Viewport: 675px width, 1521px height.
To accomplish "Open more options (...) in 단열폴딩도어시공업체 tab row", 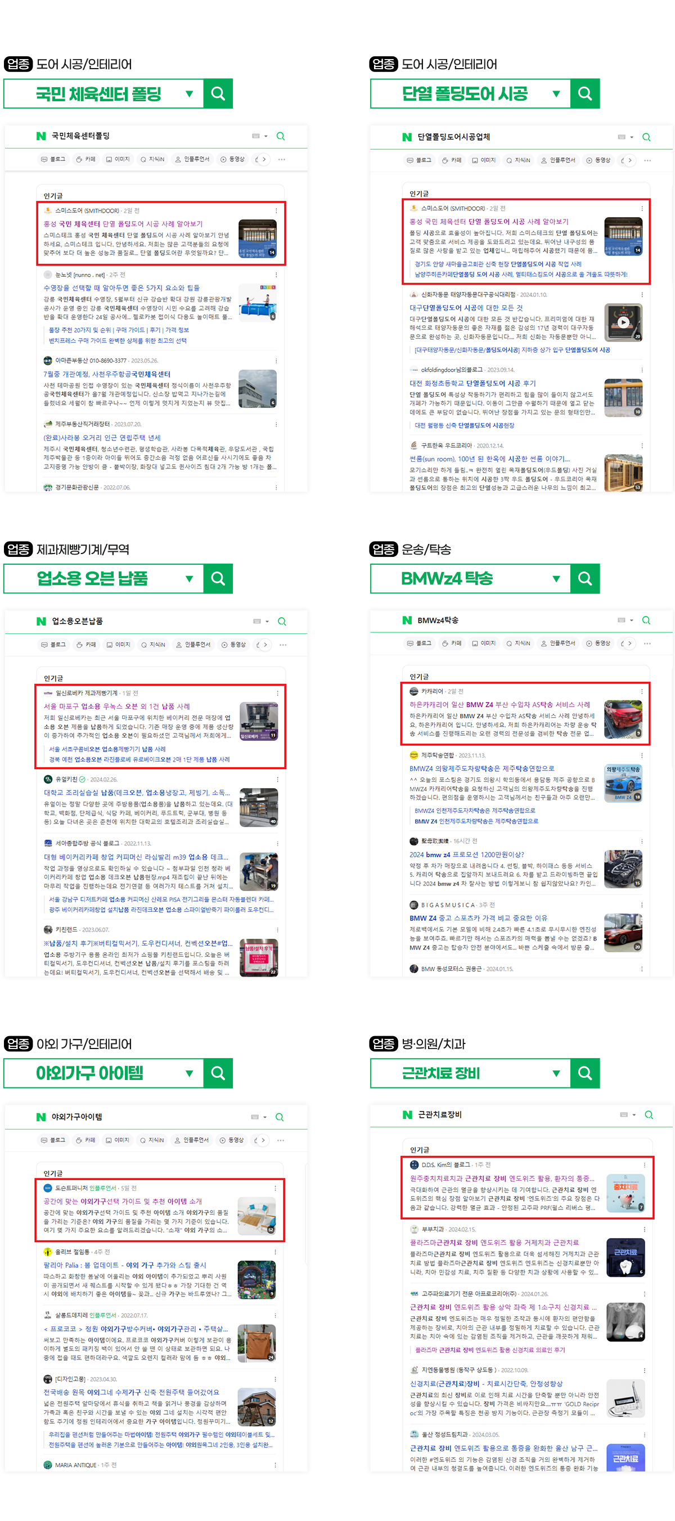I will 648,161.
